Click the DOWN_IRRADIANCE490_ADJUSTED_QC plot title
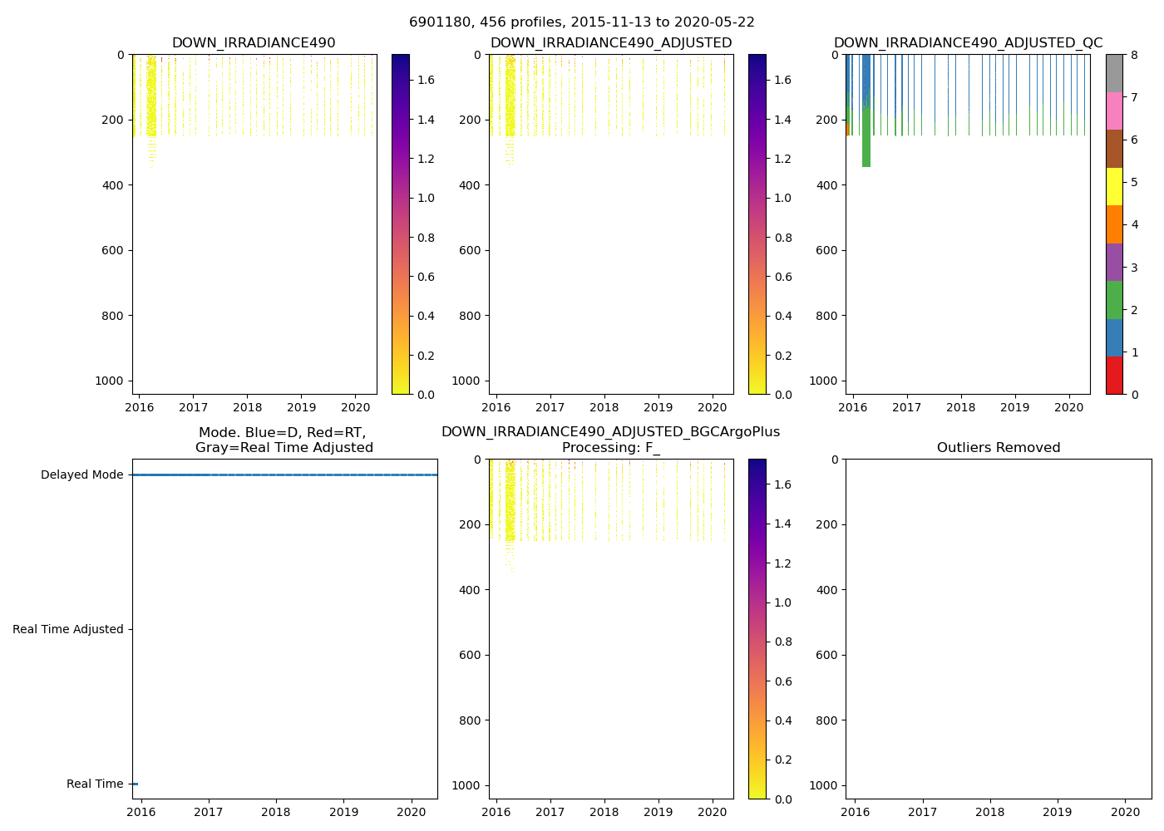The image size is (1164, 831). 968,43
